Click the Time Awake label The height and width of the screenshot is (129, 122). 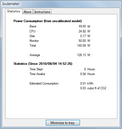click(x=37, y=74)
